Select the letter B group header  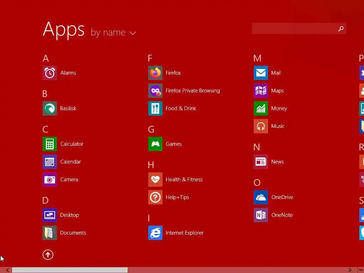45,94
